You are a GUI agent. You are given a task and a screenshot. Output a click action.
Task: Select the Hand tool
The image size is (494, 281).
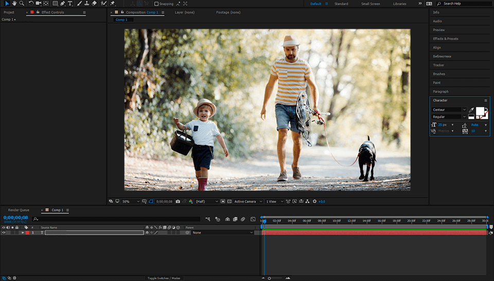(14, 4)
